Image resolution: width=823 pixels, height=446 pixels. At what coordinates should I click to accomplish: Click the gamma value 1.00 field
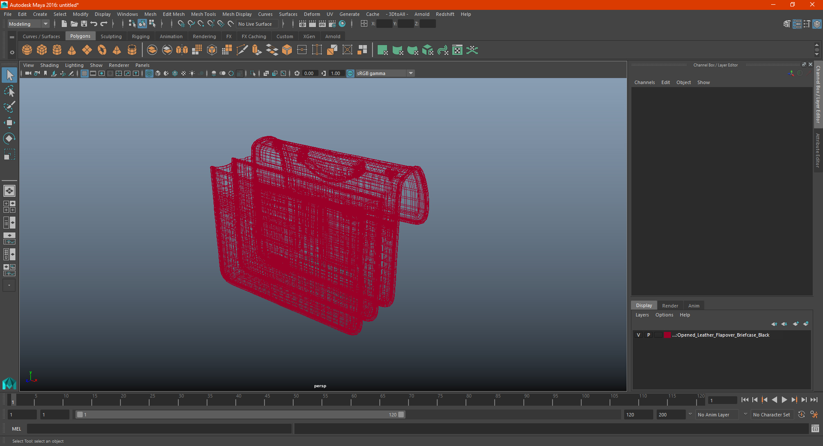[x=336, y=73]
